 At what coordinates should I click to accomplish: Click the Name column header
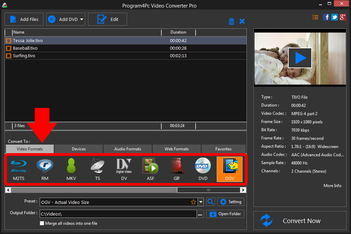coord(87,33)
